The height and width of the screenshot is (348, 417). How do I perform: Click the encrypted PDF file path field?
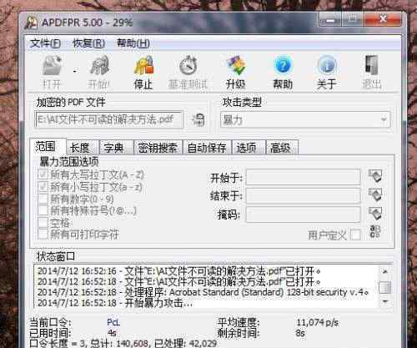coord(108,120)
